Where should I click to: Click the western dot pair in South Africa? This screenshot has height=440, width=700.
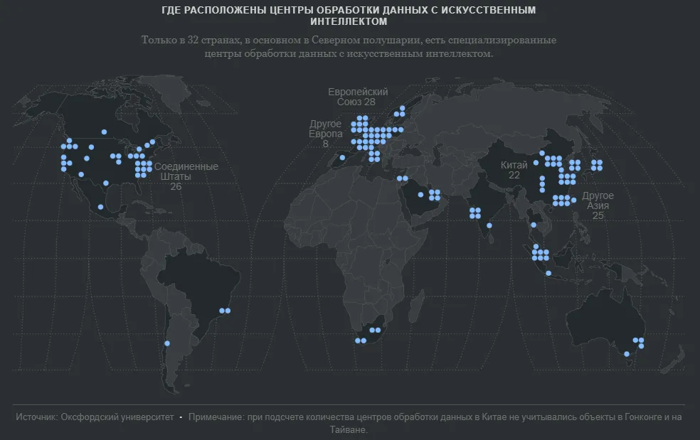click(361, 341)
